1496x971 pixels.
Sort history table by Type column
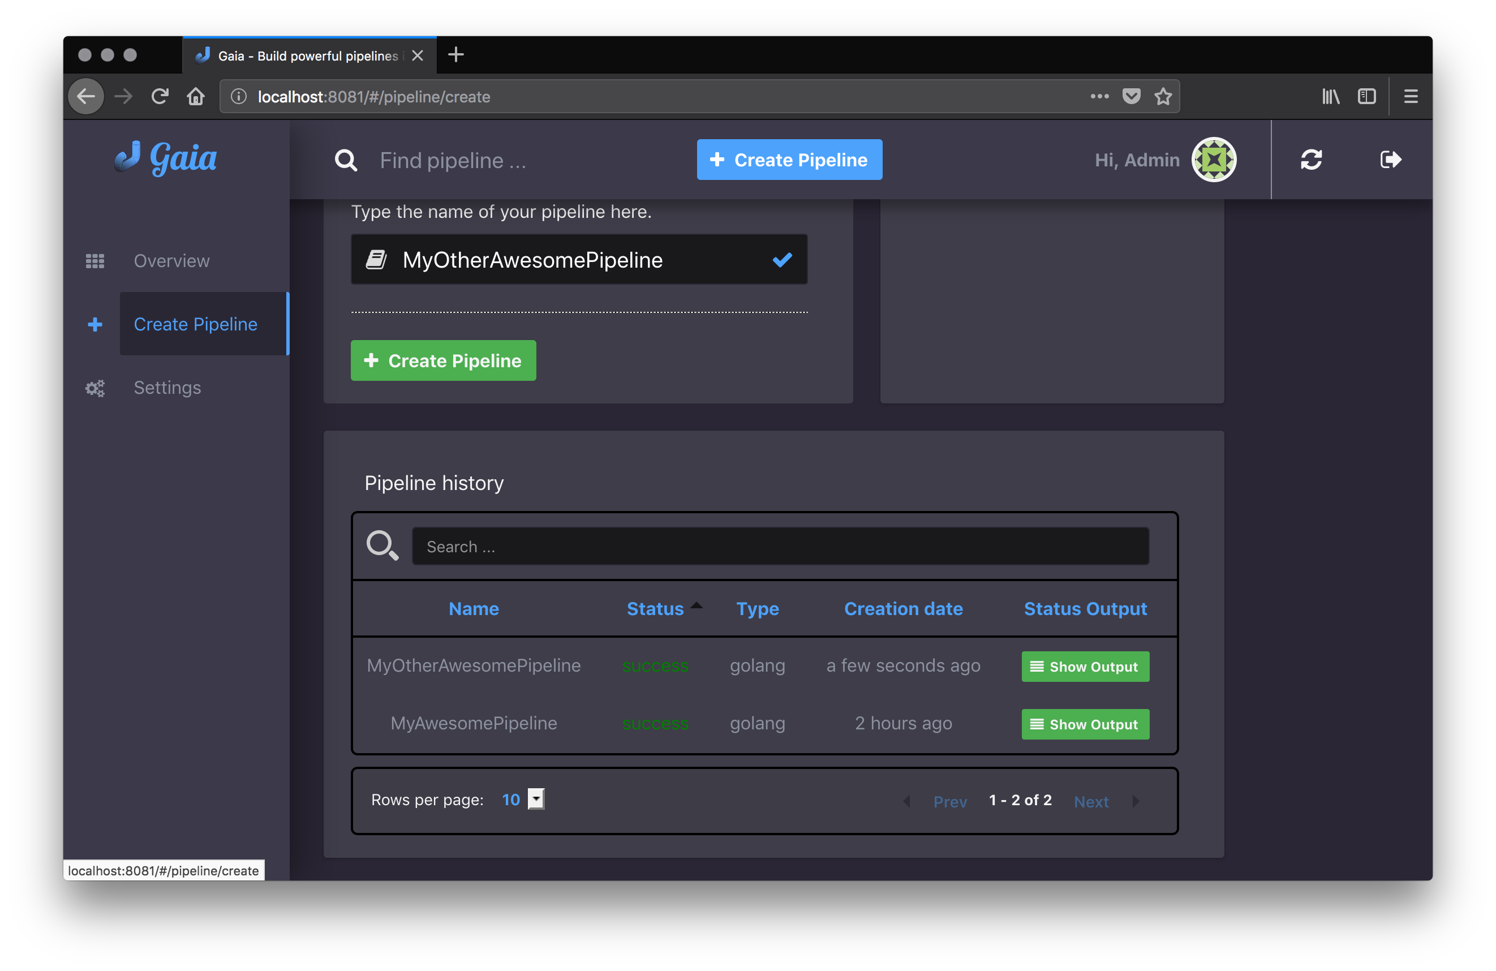point(757,608)
